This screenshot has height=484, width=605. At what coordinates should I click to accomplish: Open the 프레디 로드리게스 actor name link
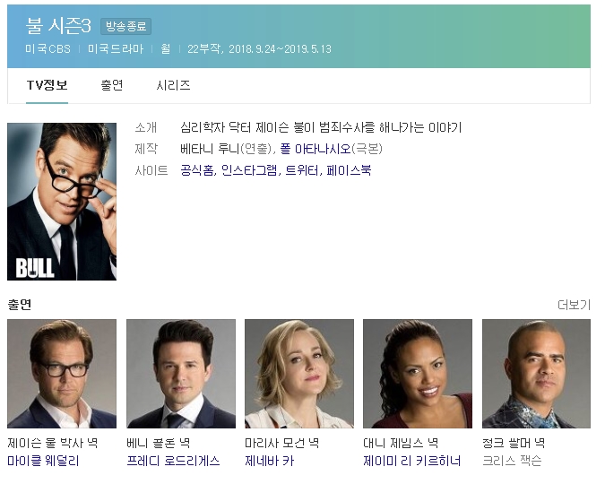click(173, 461)
